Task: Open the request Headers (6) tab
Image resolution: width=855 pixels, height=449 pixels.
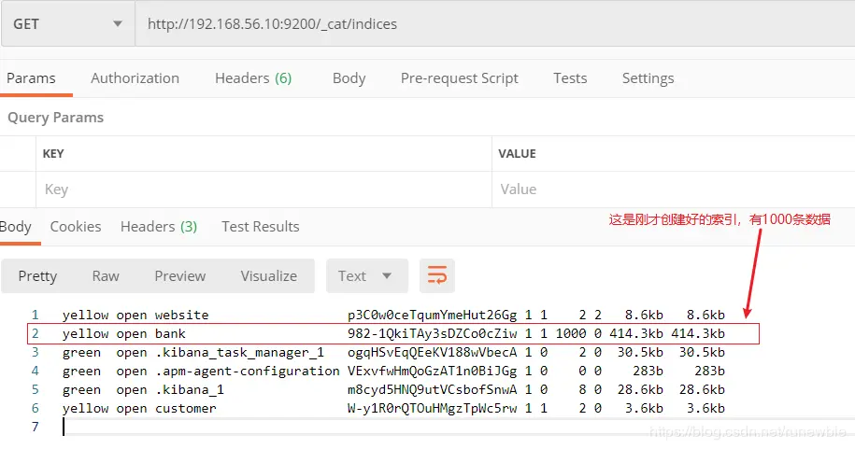Action: pos(253,78)
